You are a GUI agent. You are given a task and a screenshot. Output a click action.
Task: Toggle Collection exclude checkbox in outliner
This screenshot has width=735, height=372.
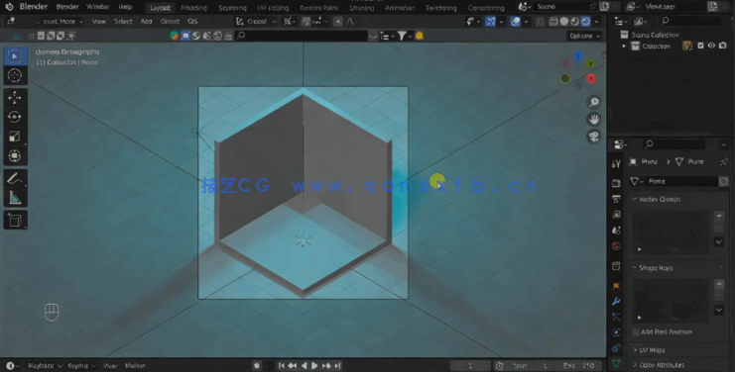tap(700, 46)
